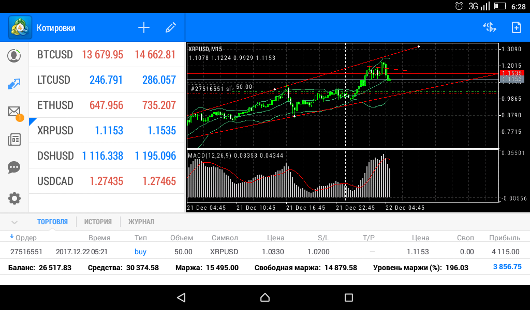Tap the battery icon in status bar
This screenshot has width=530, height=310.
click(x=500, y=6)
